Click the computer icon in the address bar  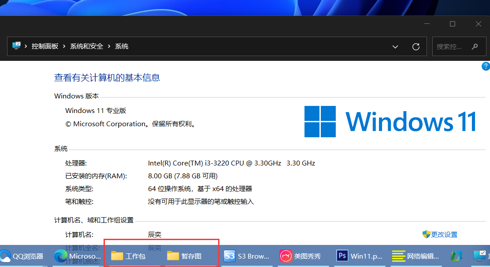pos(17,46)
